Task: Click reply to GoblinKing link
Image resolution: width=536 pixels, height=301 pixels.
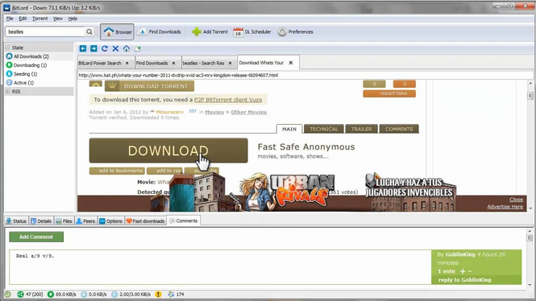Action: coord(464,280)
